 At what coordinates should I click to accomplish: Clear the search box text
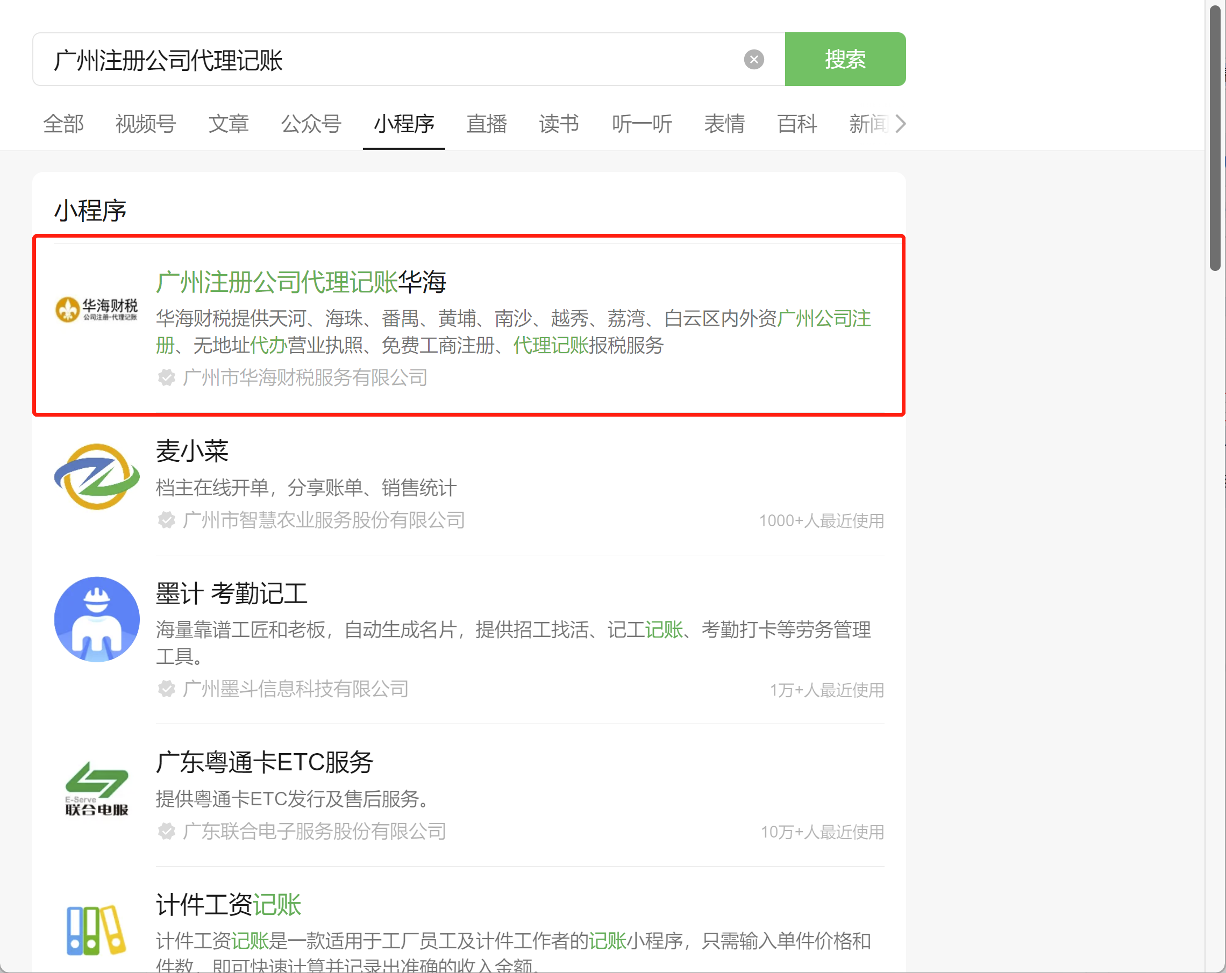click(x=753, y=60)
